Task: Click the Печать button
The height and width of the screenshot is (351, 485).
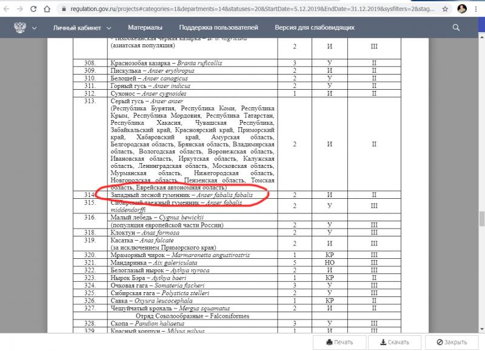Action: 339,343
